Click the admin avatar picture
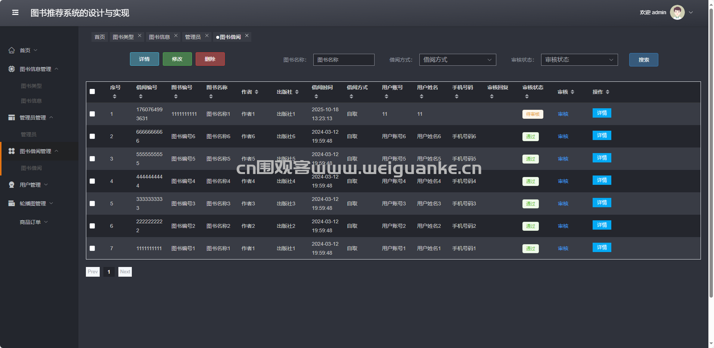The width and height of the screenshot is (714, 348). (677, 12)
